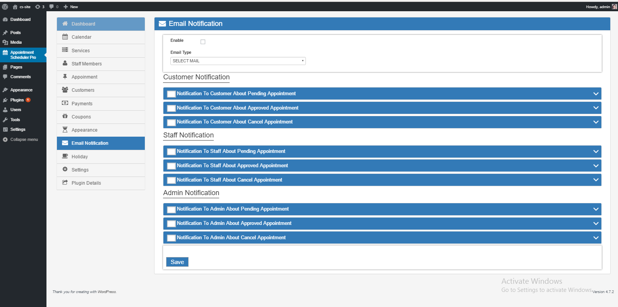Click the Collapse menu link
This screenshot has height=307, width=618.
coord(24,139)
